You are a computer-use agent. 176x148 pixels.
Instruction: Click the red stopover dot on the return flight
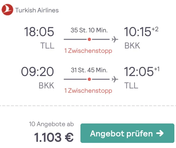(x=89, y=79)
